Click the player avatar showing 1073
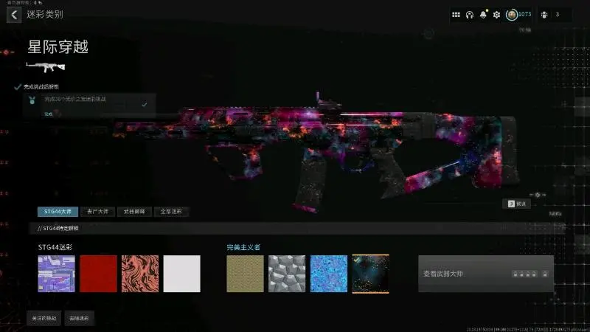 point(512,15)
